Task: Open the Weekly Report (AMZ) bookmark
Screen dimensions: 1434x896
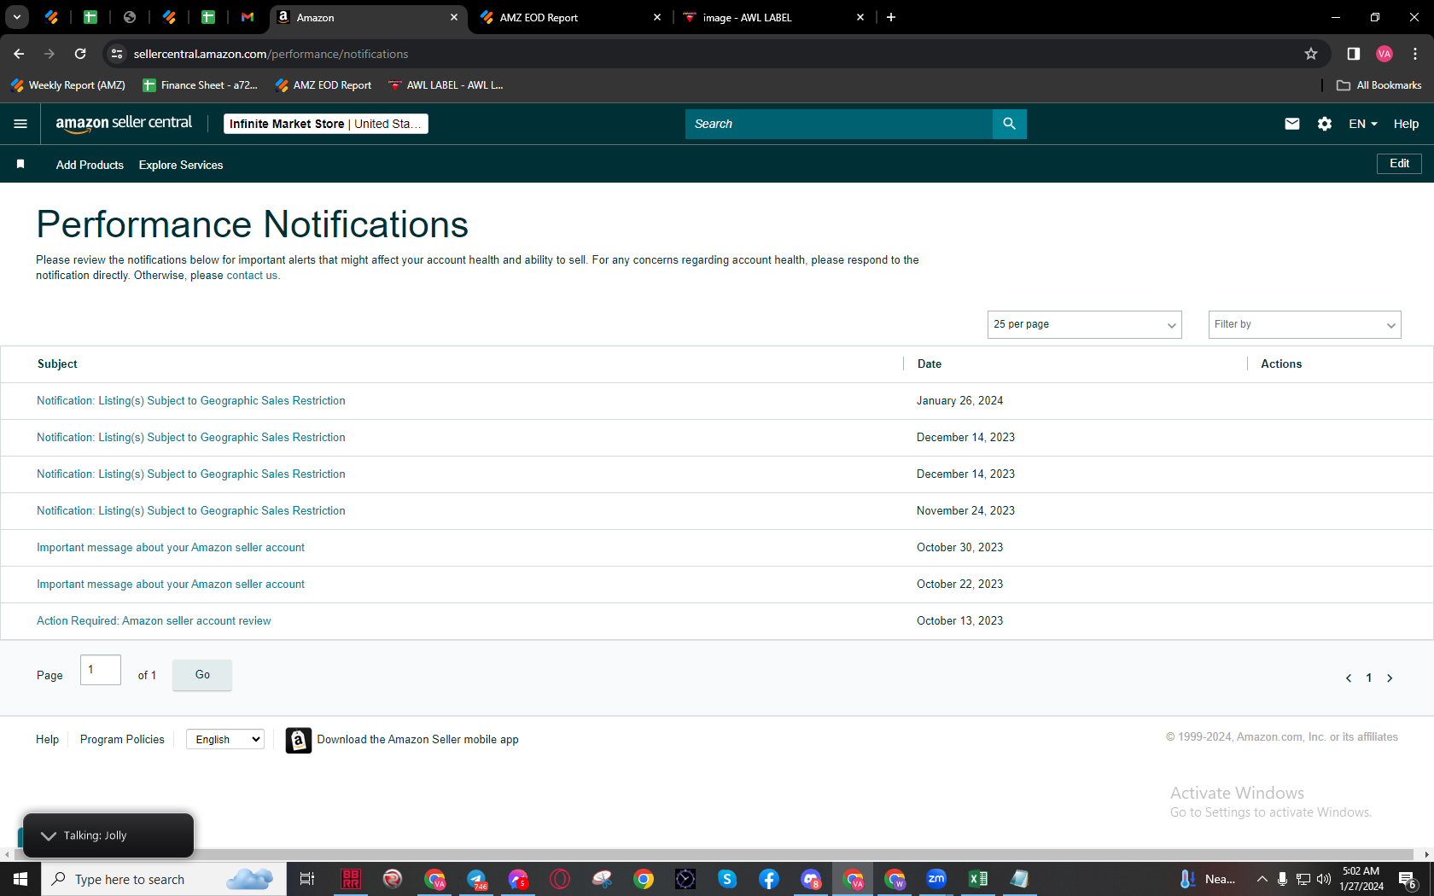Action: [x=67, y=85]
